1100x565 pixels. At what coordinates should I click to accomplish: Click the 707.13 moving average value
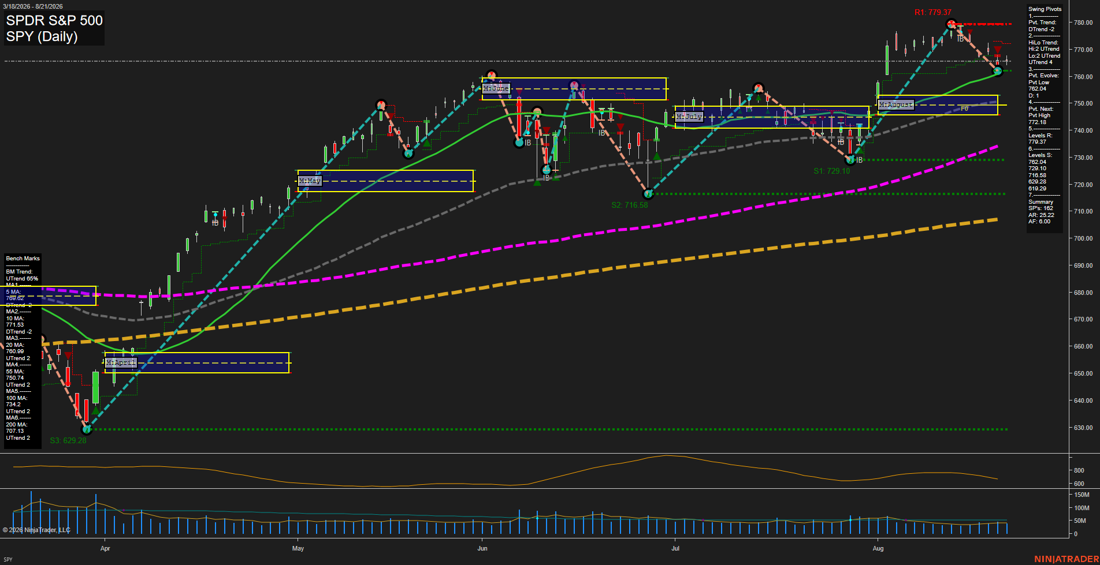click(x=14, y=431)
